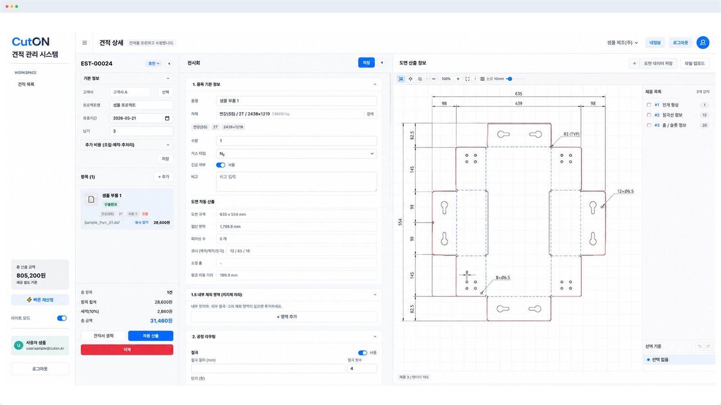Collapse the 전시회 panel with arrow icon

coord(382,63)
